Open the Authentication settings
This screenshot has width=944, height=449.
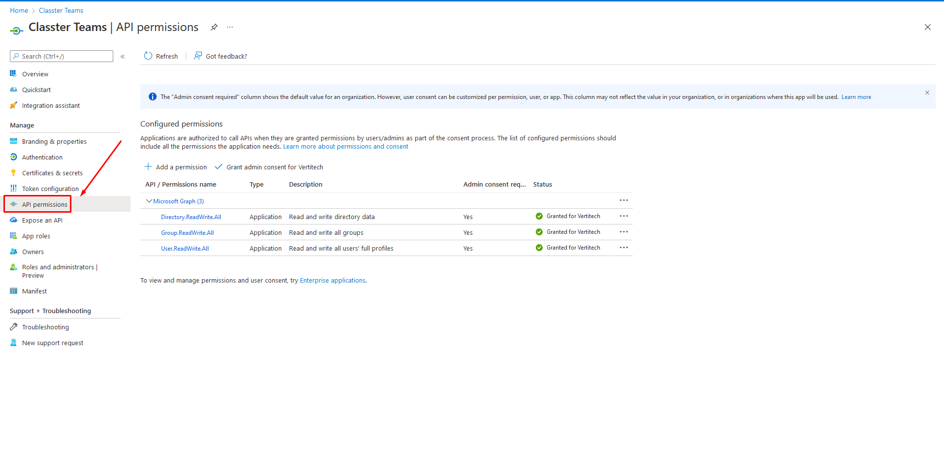[x=42, y=158]
